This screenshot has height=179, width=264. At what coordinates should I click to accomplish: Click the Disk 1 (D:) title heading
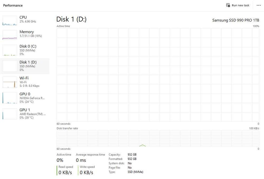(x=71, y=19)
